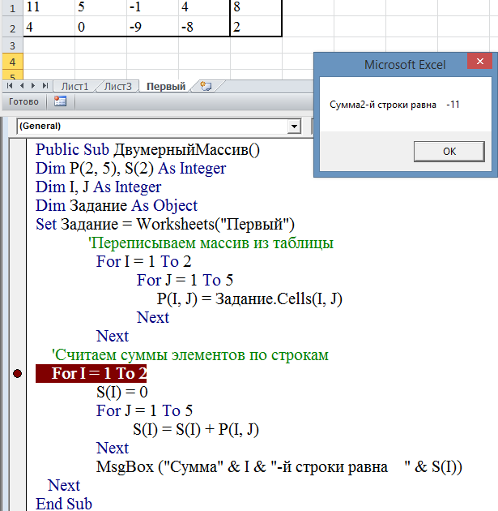
Task: Click the comment 'Переписываем массив из таблицы'
Action: pyautogui.click(x=211, y=243)
